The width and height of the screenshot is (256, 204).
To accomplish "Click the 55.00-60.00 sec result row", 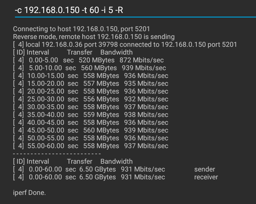I will (91, 146).
